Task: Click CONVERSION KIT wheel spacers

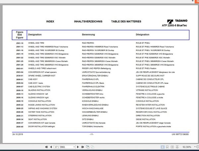Action: pyautogui.click(x=42, y=72)
